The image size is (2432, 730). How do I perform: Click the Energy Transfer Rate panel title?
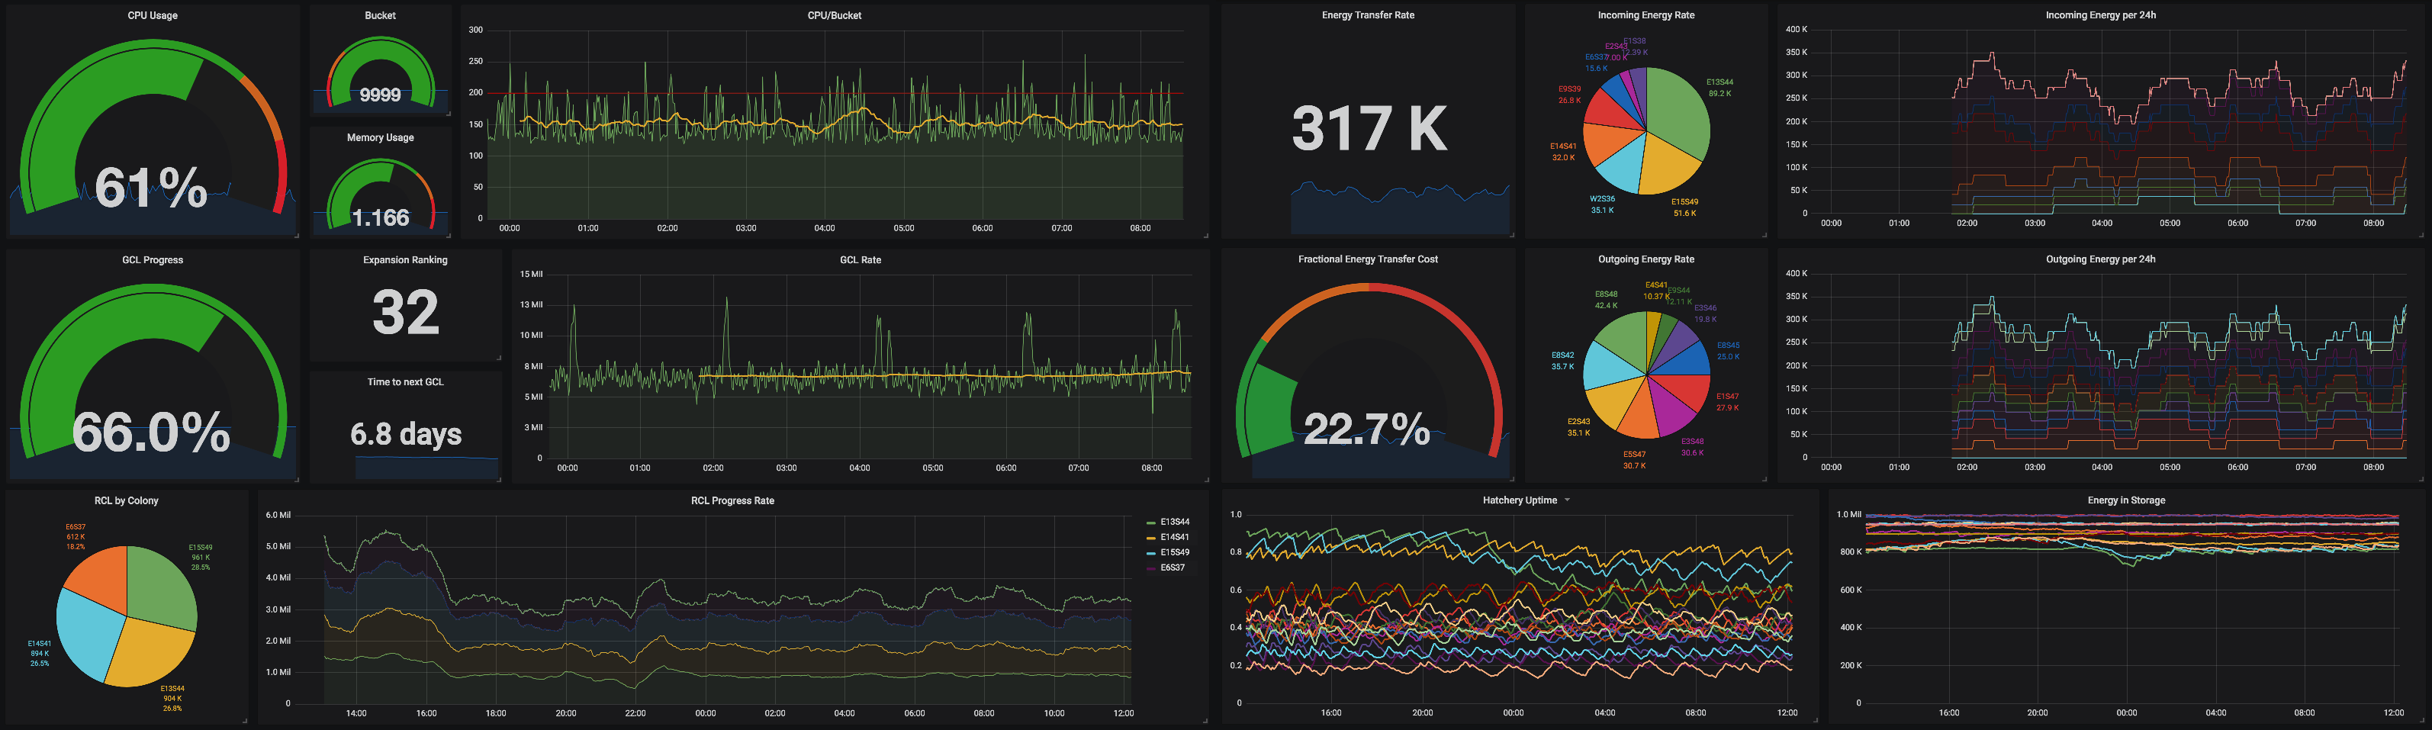[1367, 15]
